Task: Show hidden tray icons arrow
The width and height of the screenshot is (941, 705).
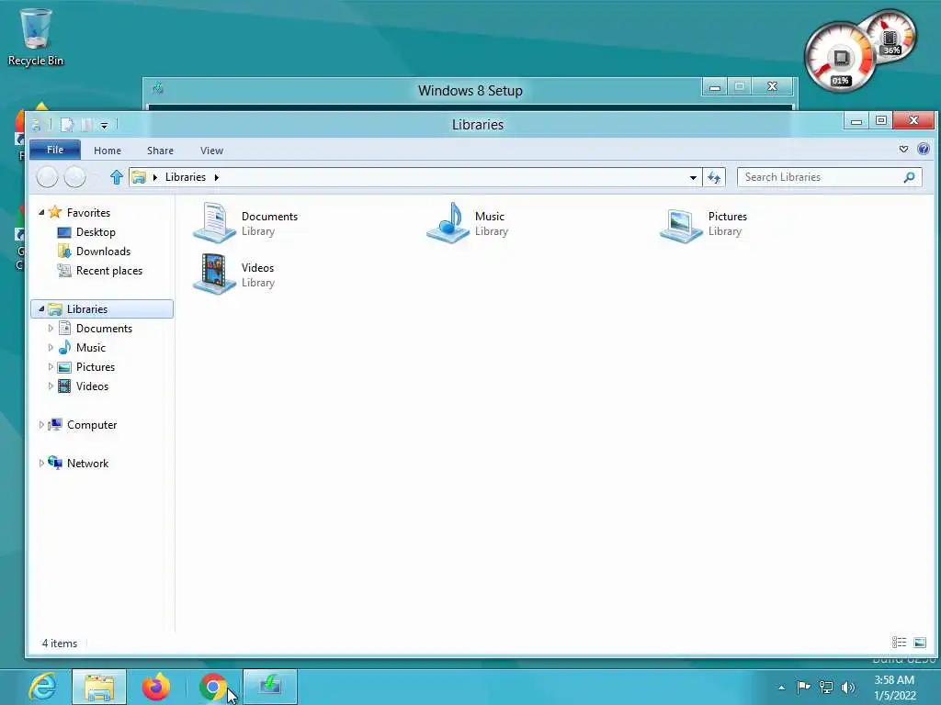Action: (x=781, y=688)
